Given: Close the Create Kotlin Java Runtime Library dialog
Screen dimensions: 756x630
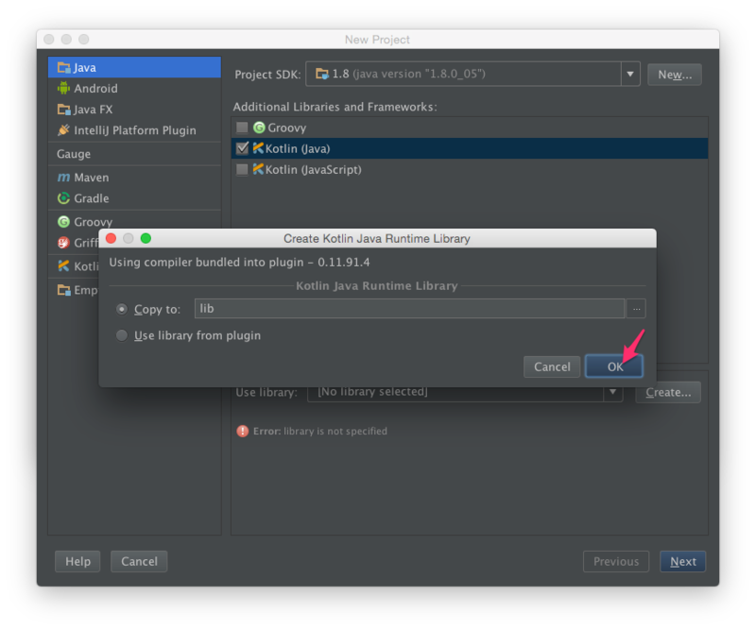Looking at the screenshot, I should pyautogui.click(x=112, y=238).
